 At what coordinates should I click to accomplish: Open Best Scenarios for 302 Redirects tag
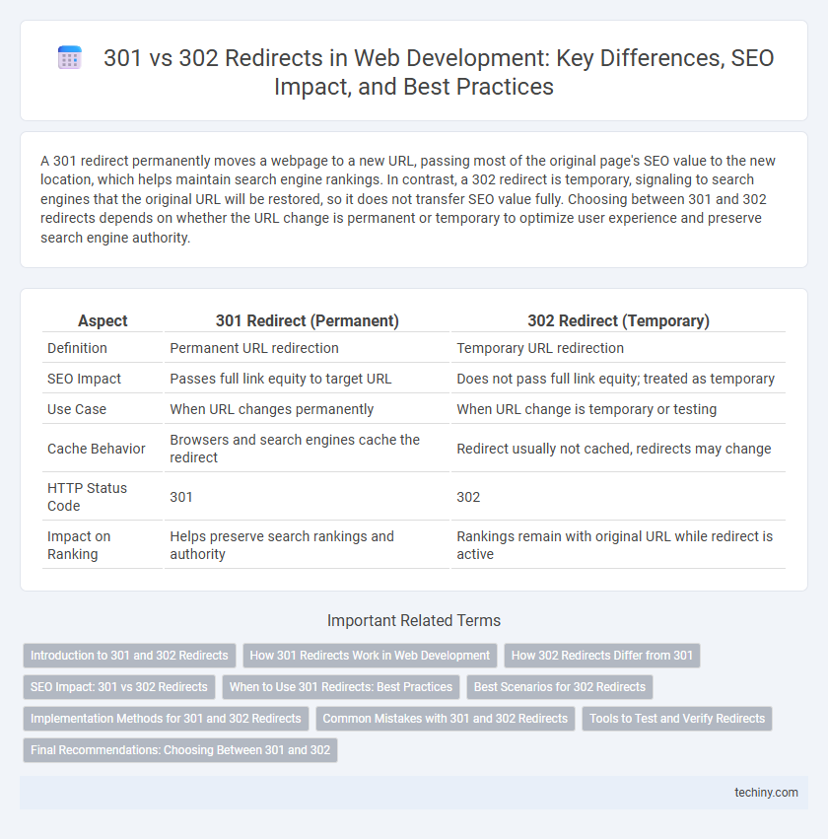[560, 687]
